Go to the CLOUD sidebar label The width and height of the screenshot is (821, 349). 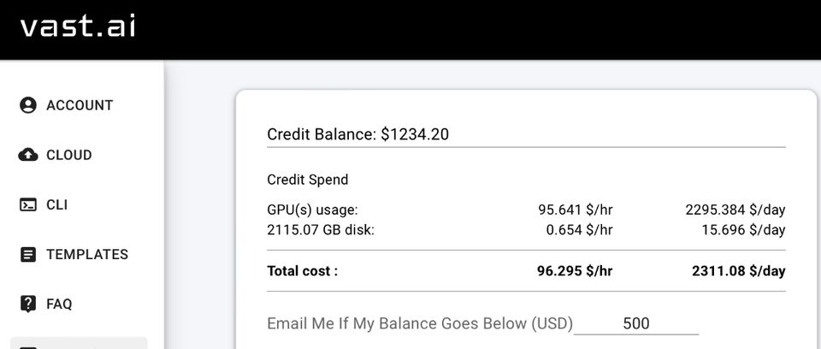point(69,155)
